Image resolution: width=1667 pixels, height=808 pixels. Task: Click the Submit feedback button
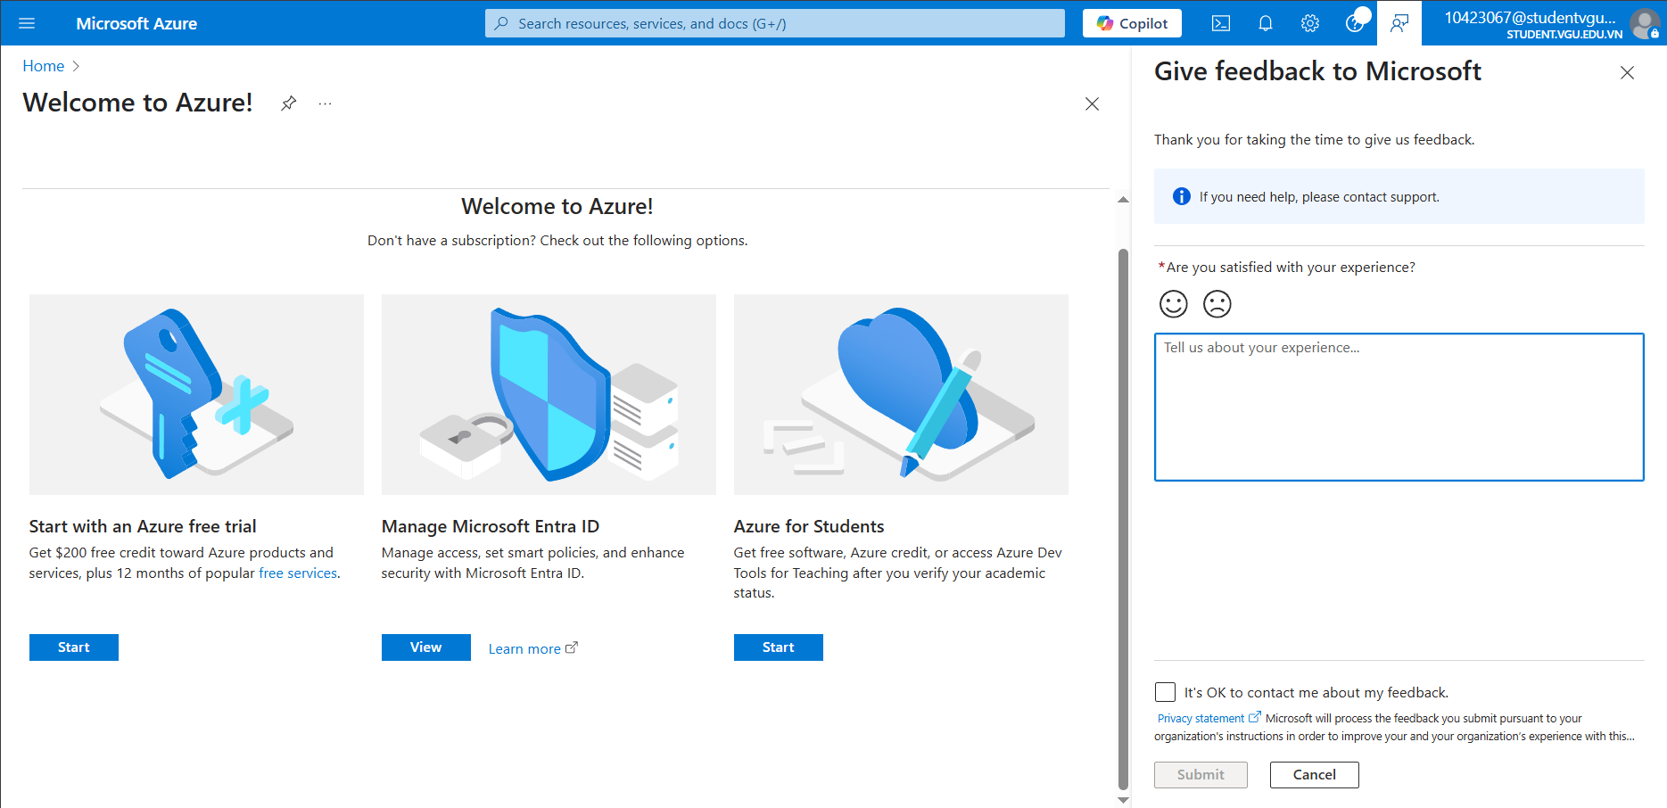1201,775
